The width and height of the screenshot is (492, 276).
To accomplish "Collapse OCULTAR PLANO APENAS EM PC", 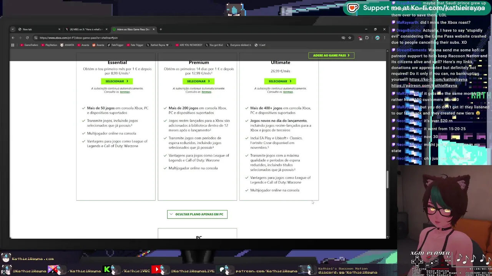I will 197,214.
